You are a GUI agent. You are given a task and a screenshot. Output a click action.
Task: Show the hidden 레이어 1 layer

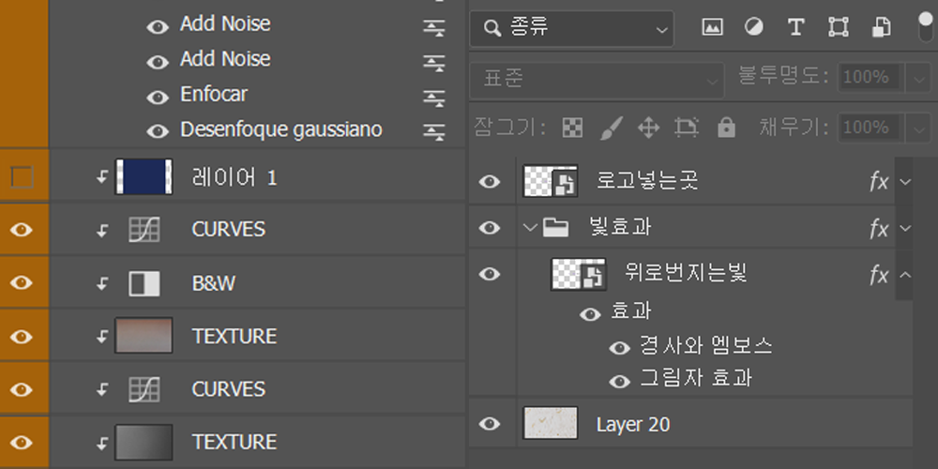tap(22, 177)
